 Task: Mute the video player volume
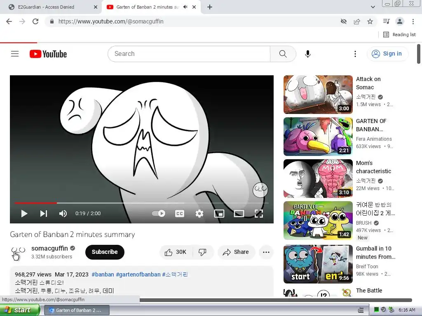pos(63,214)
